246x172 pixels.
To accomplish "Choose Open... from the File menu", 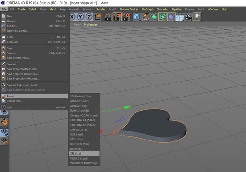I will point(35,21).
